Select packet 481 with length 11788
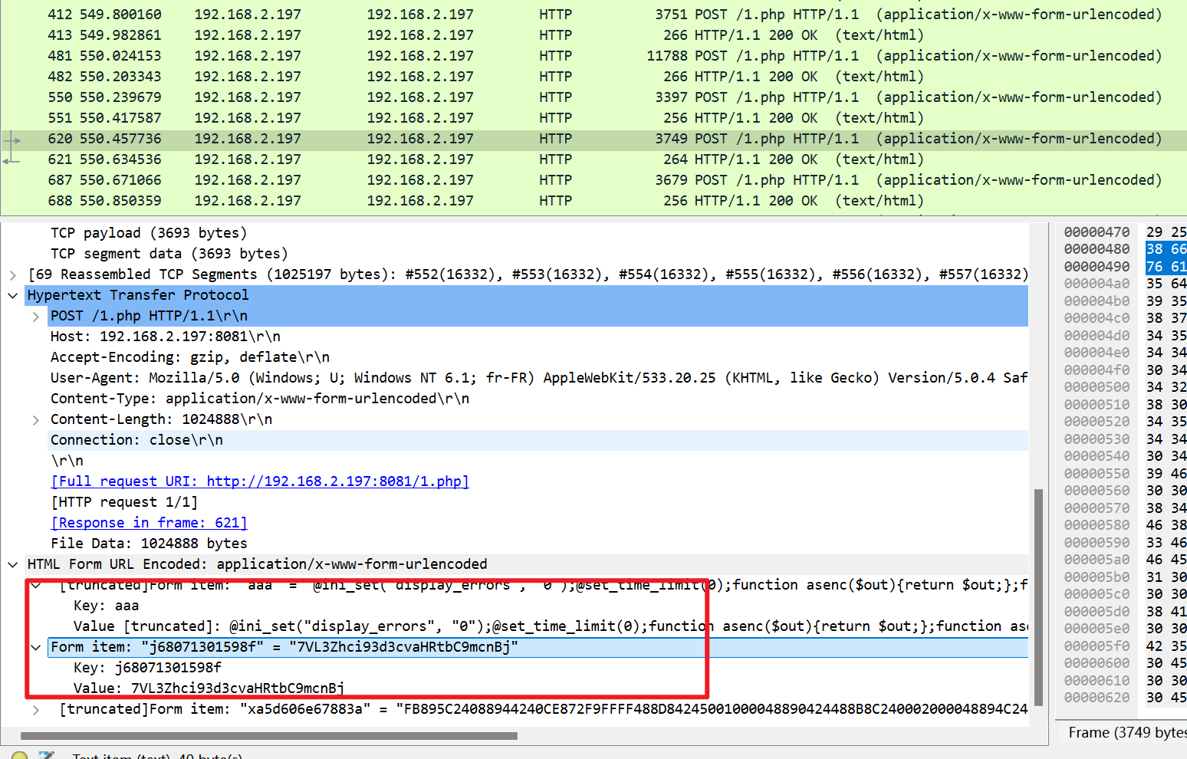The height and width of the screenshot is (759, 1187). coord(593,56)
